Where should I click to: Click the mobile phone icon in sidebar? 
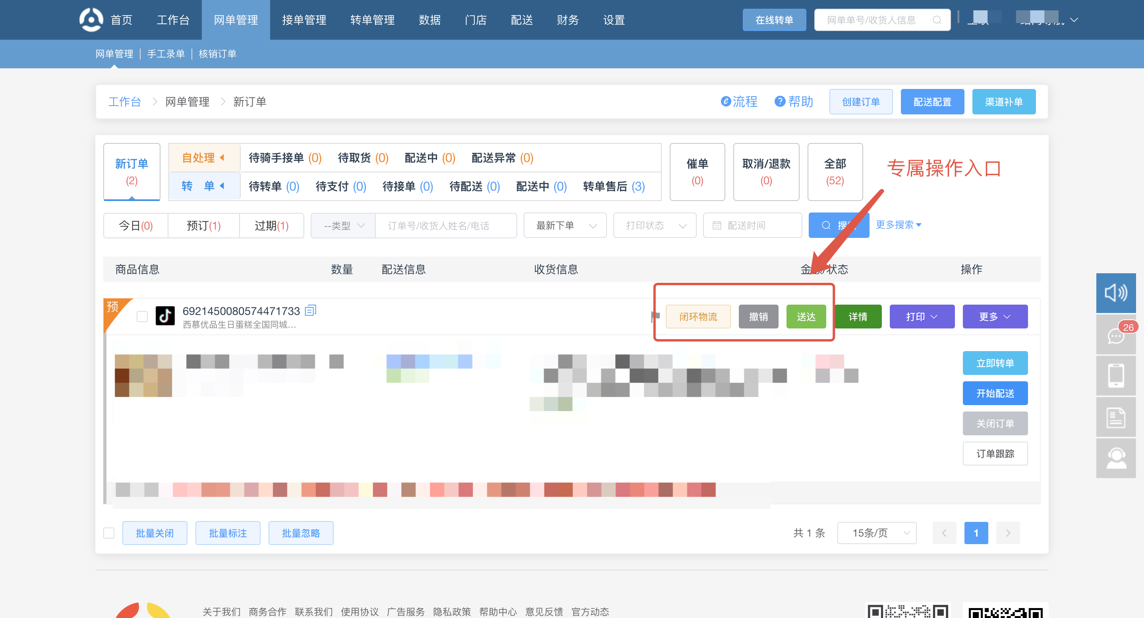pyautogui.click(x=1115, y=376)
